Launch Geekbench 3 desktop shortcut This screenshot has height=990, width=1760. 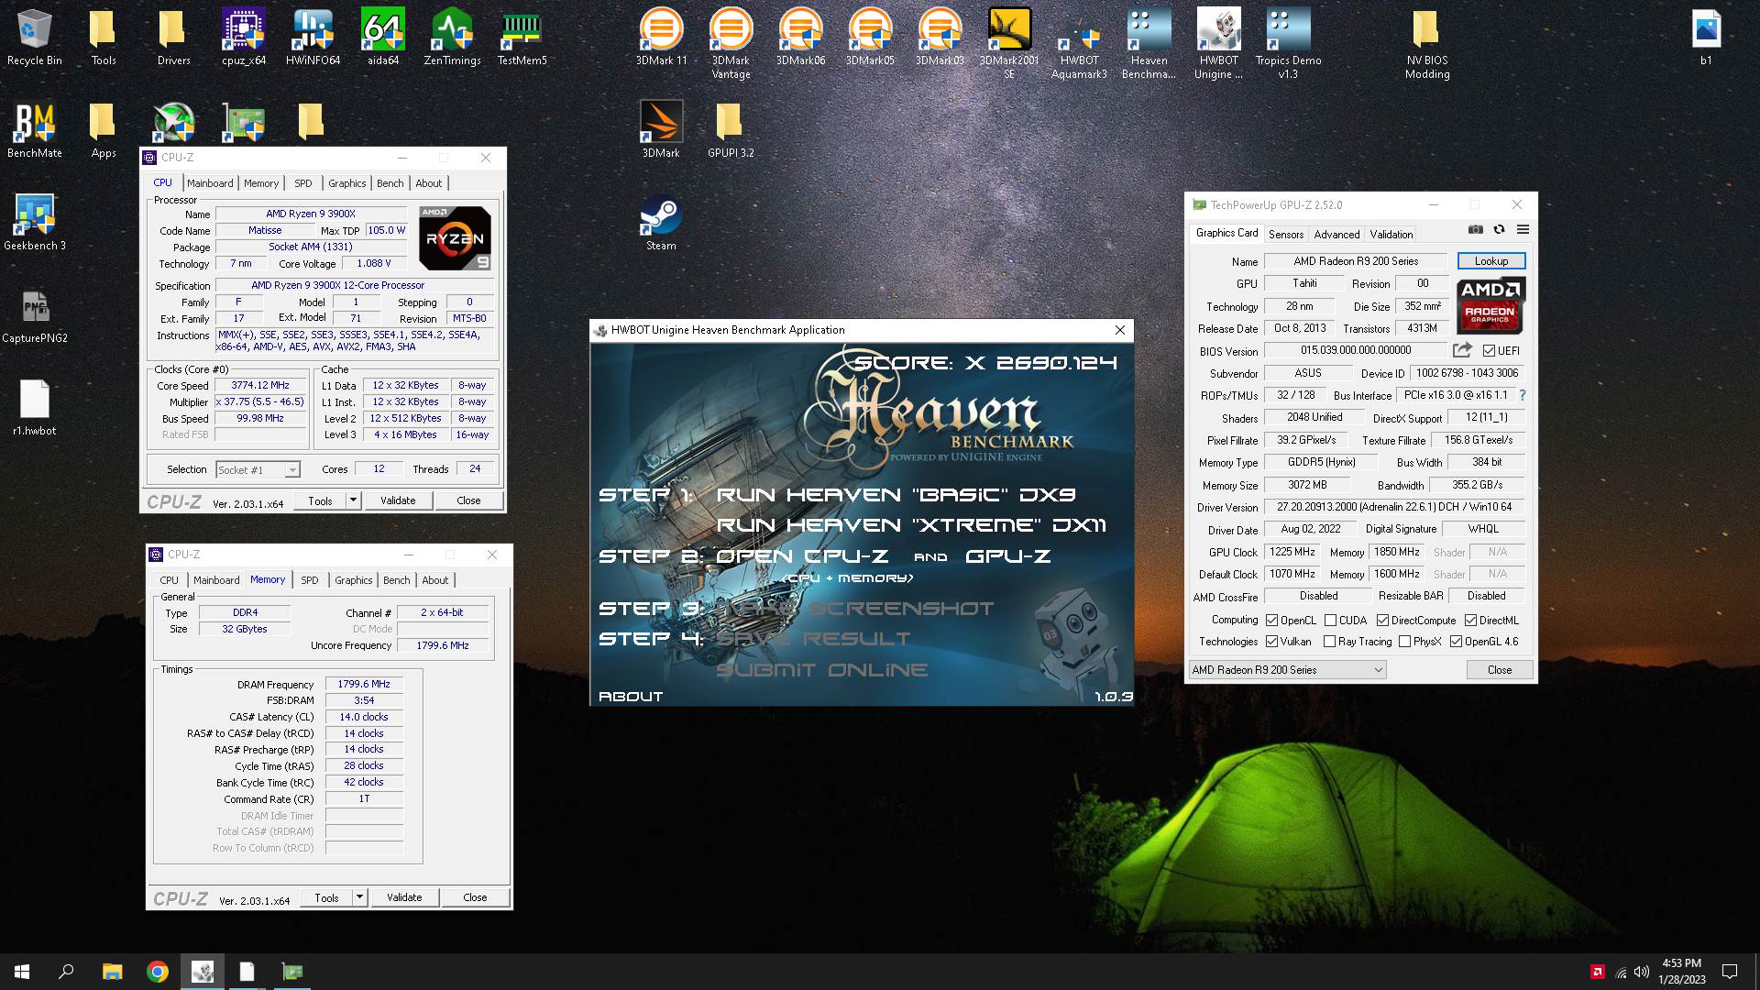[x=34, y=222]
